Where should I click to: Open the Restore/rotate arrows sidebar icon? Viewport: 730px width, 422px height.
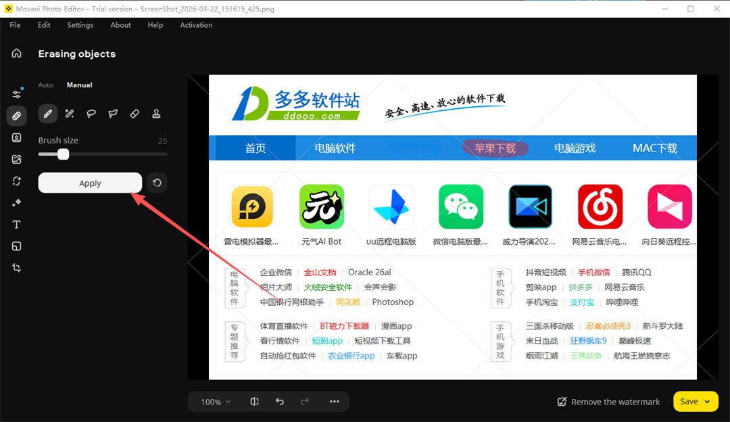[16, 181]
